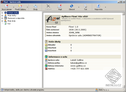The height and width of the screenshot is (92, 126).
Task: Click the Otevřené count value 1
Action: [71, 48]
